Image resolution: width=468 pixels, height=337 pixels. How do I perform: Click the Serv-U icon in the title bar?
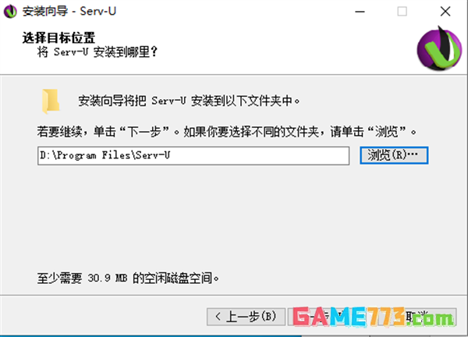tap(10, 12)
